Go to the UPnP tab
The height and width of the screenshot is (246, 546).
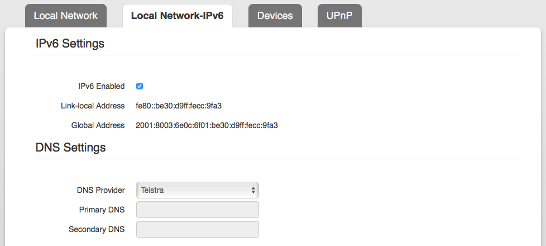click(x=339, y=16)
